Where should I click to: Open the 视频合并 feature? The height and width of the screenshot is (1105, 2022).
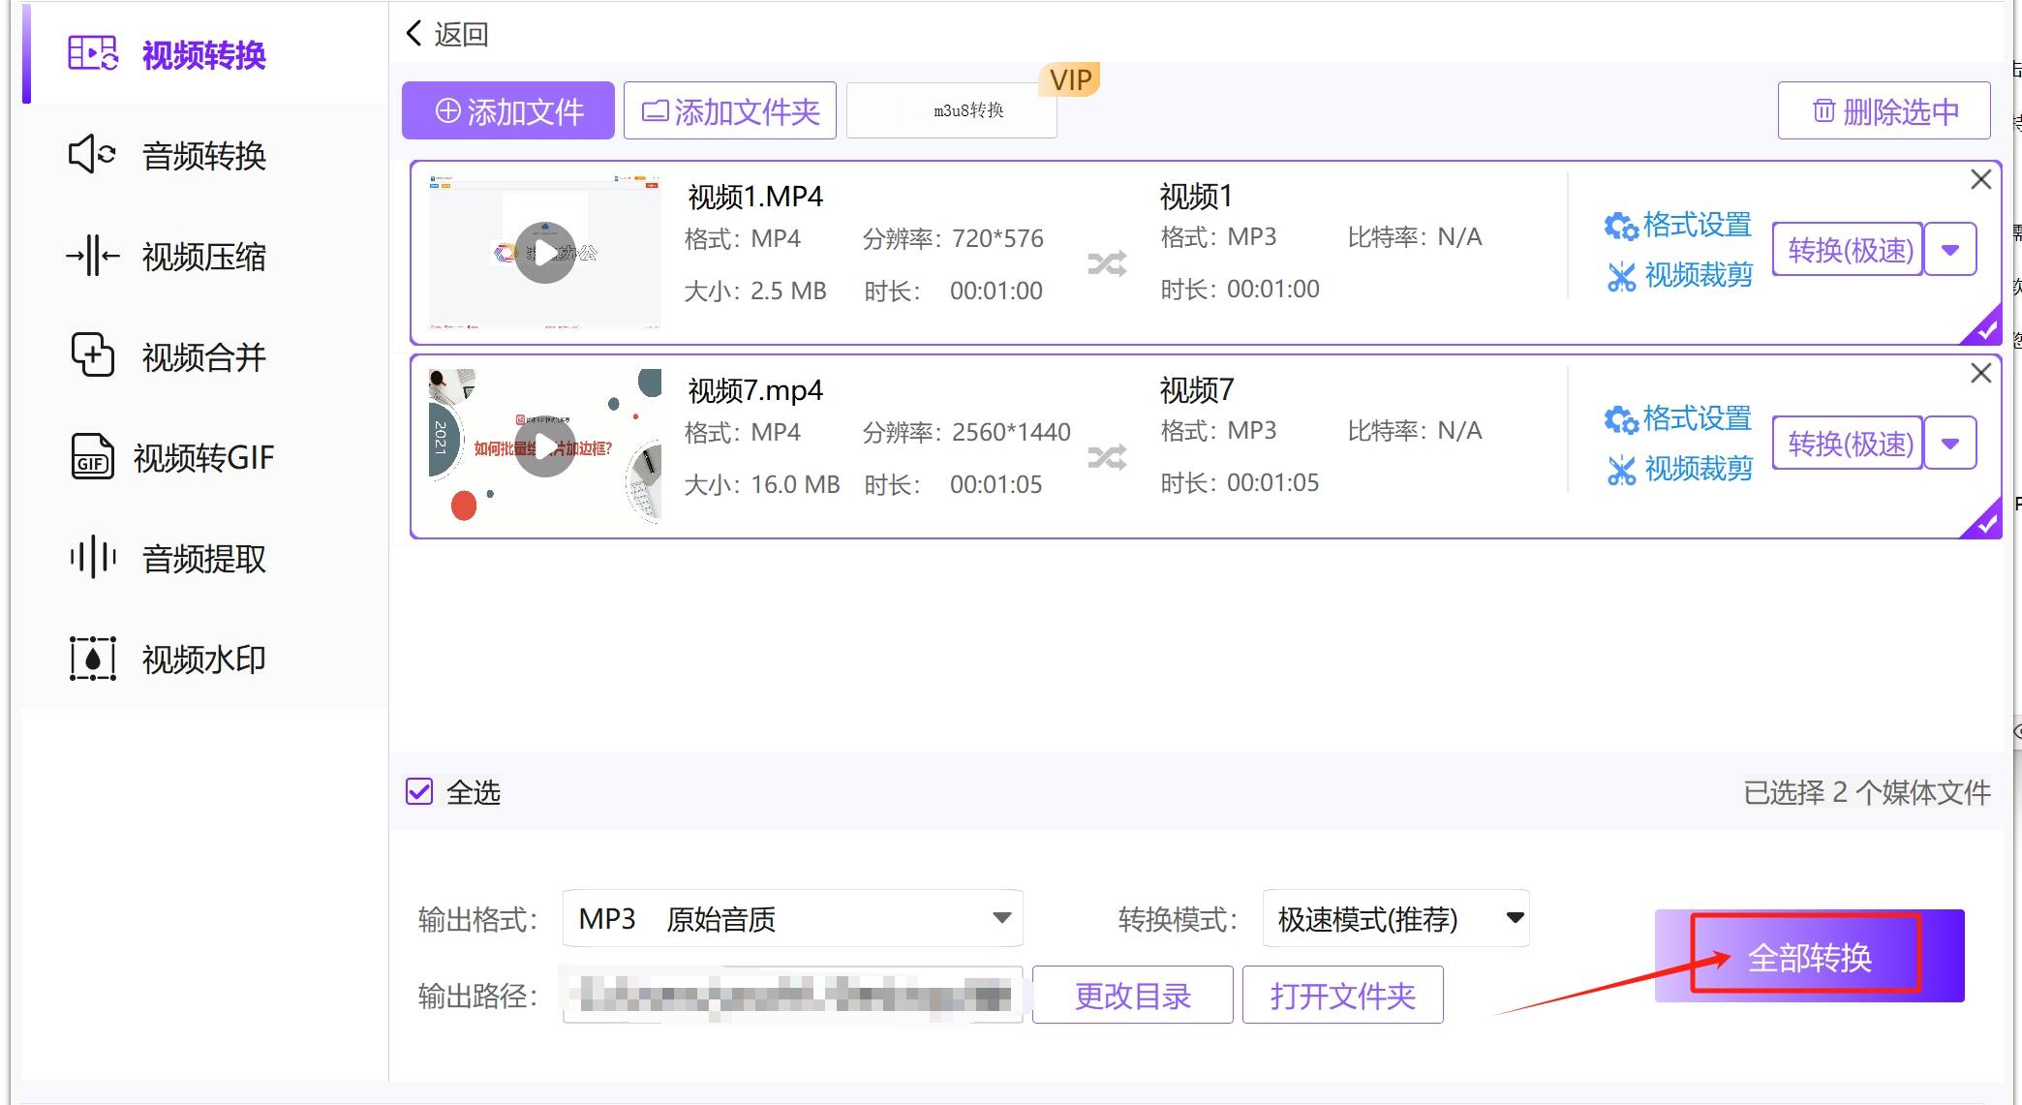(203, 356)
